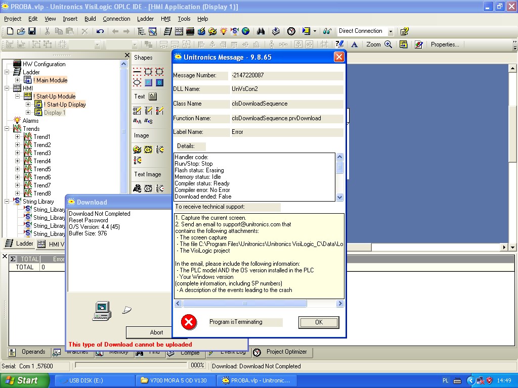The width and height of the screenshot is (518, 388).
Task: Open V700 MORA 5 OD V130 taskbar folder
Action: (176, 380)
